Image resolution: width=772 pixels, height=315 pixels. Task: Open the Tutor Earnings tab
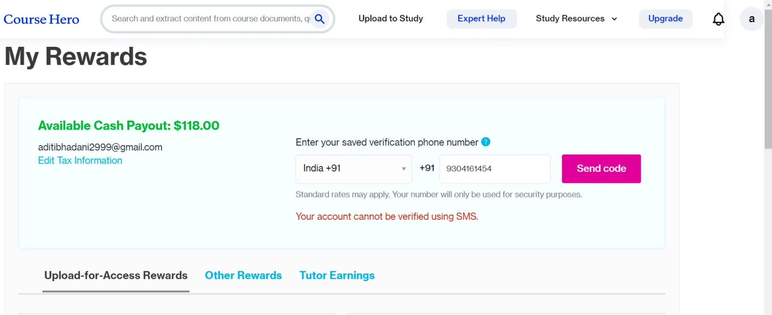pos(337,276)
